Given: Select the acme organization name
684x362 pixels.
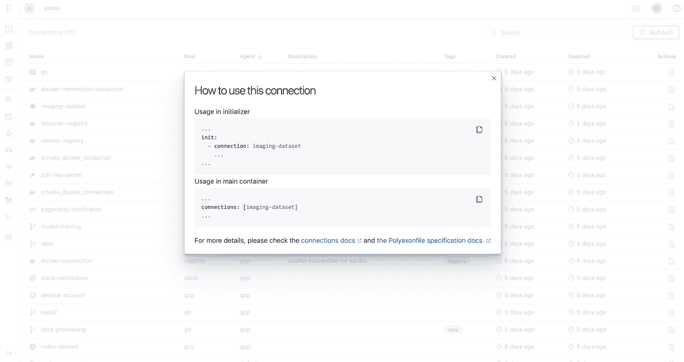Looking at the screenshot, I should (x=52, y=9).
